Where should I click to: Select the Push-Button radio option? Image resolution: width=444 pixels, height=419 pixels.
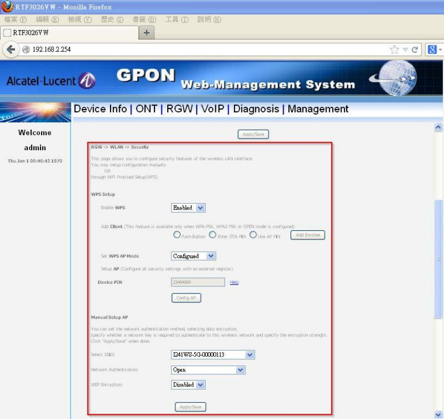tap(177, 235)
